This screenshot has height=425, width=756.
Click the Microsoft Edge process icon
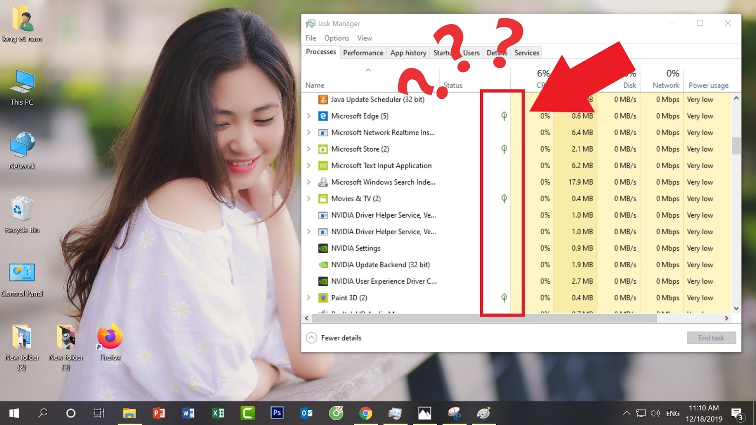click(x=323, y=116)
